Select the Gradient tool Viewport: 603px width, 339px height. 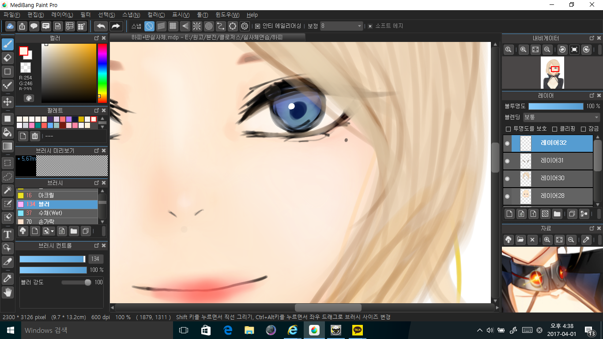click(x=8, y=146)
